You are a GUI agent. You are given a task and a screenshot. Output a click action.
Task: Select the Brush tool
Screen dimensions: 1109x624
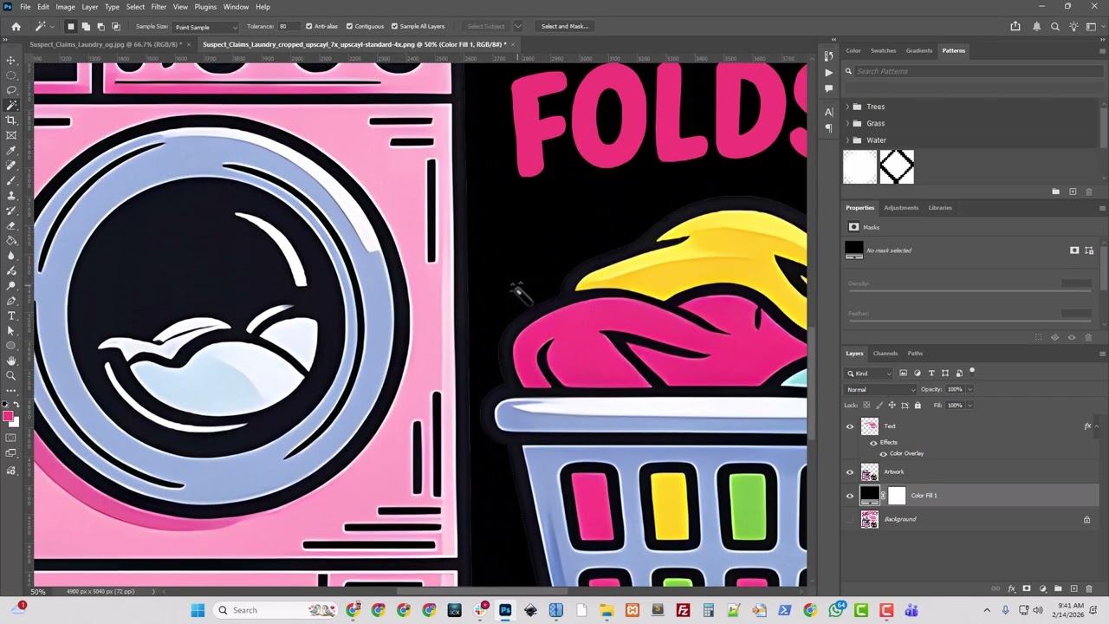[x=11, y=180]
